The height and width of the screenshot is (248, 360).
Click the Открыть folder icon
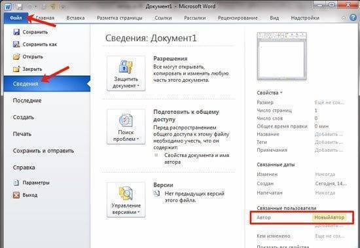click(x=16, y=56)
